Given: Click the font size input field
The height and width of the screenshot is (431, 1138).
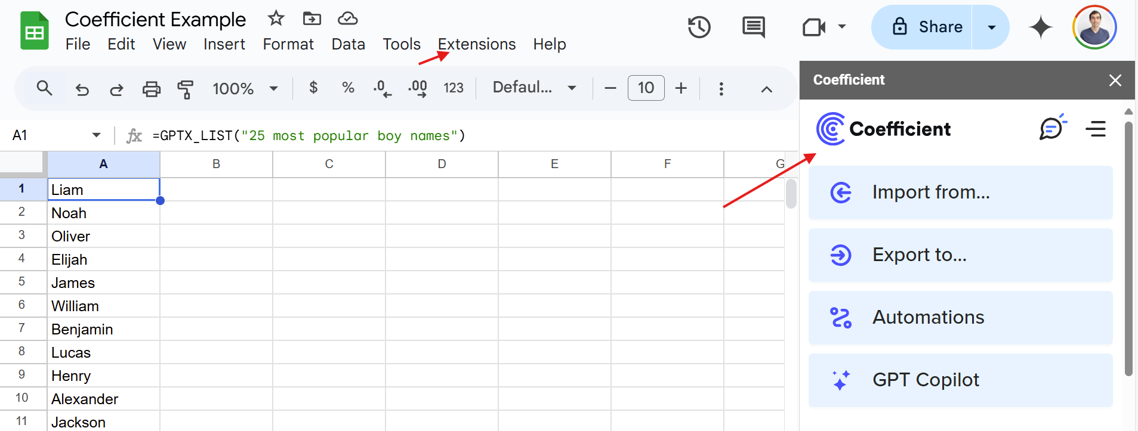Looking at the screenshot, I should pos(646,88).
